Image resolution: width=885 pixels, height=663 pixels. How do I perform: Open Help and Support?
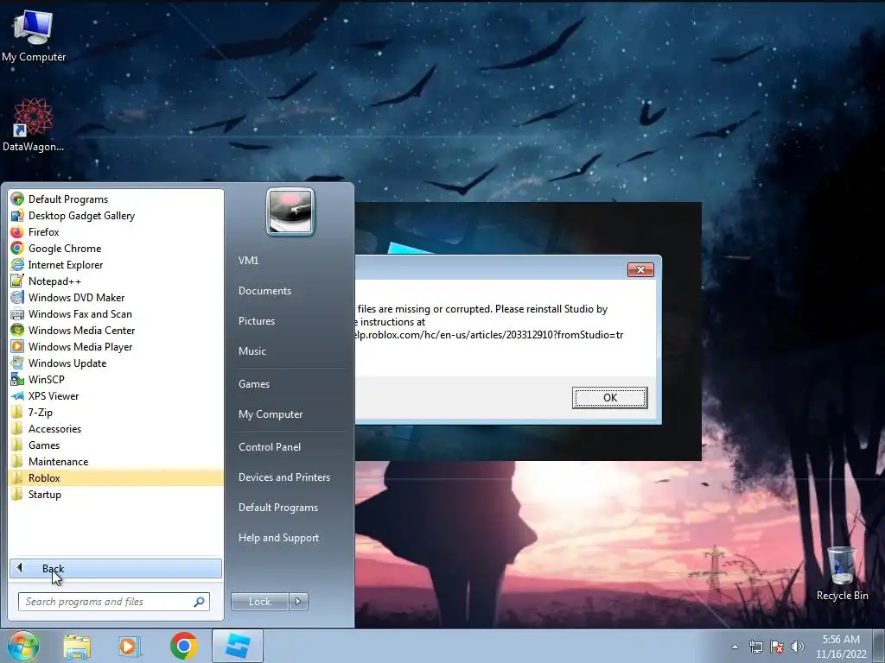278,538
